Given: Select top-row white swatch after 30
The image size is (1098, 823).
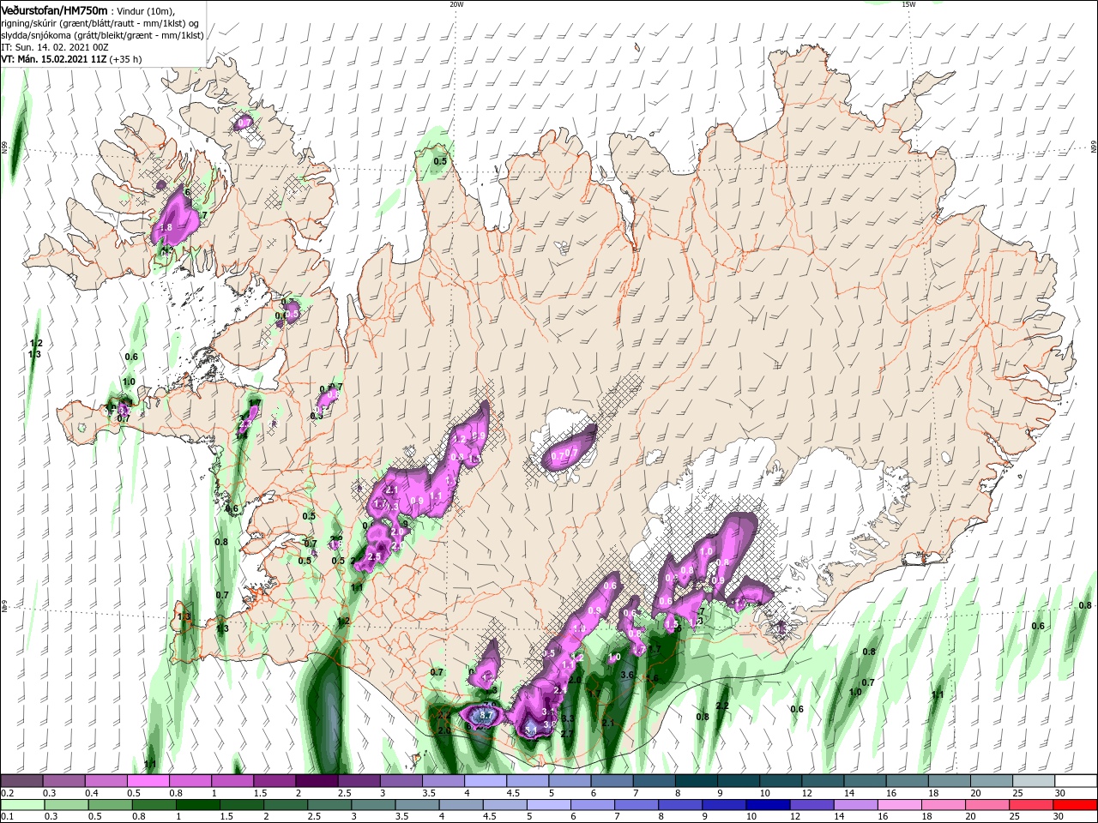Looking at the screenshot, I should 1077,781.
